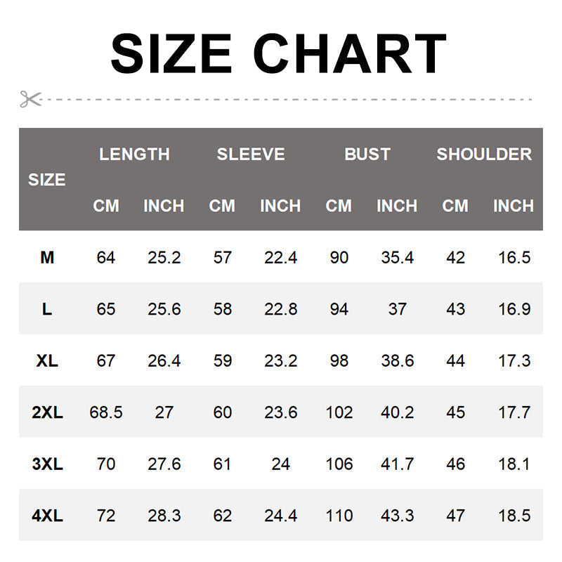This screenshot has height=562, width=562.
Task: Select the L size row label
Action: tap(47, 309)
